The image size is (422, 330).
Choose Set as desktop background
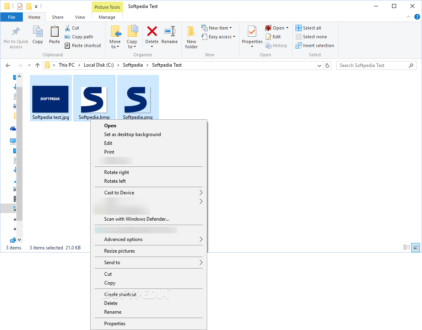click(x=149, y=134)
